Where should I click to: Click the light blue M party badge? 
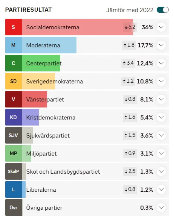click(x=14, y=45)
